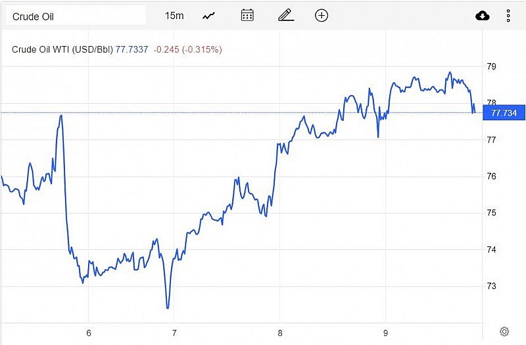Click the -0.245 (-0.315%) change value

186,49
